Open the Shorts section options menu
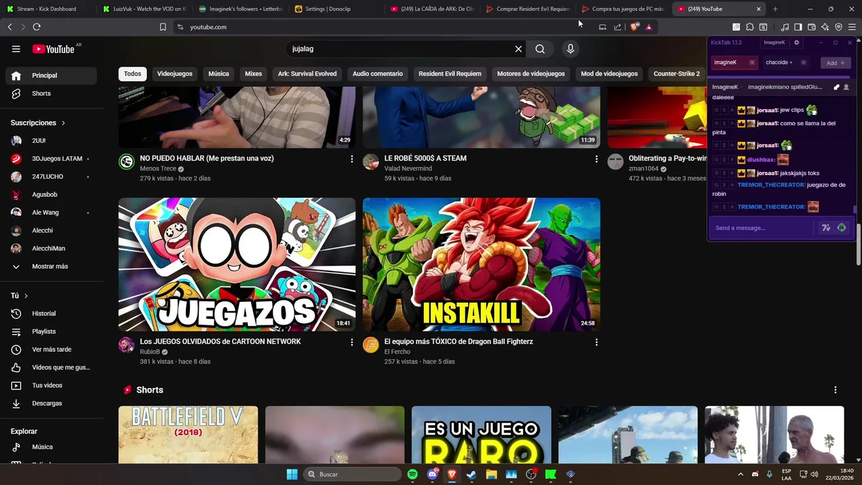The width and height of the screenshot is (862, 485). [836, 390]
